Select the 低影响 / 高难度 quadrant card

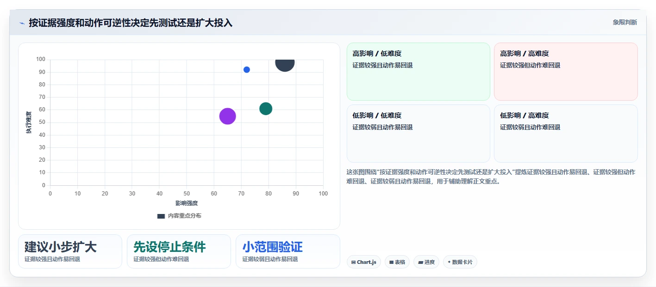coord(566,134)
